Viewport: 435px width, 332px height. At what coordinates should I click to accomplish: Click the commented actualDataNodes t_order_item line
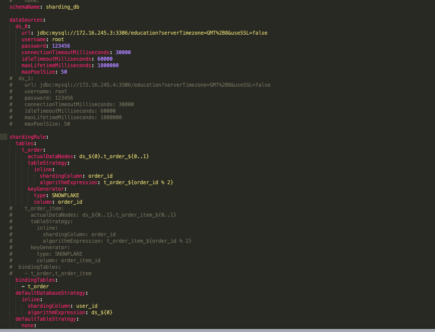93,215
